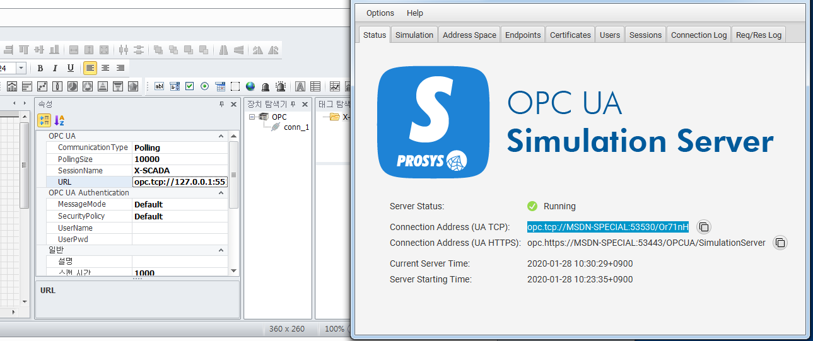Switch to the Certificates tab
Screen dimensions: 813x341
[570, 35]
